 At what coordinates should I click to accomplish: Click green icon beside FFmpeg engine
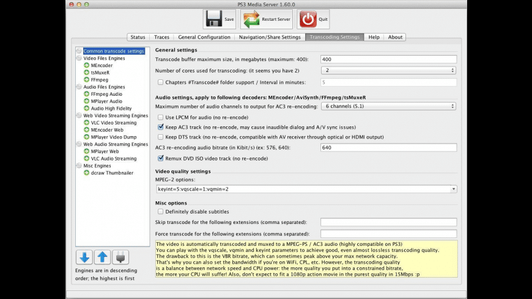pyautogui.click(x=86, y=79)
